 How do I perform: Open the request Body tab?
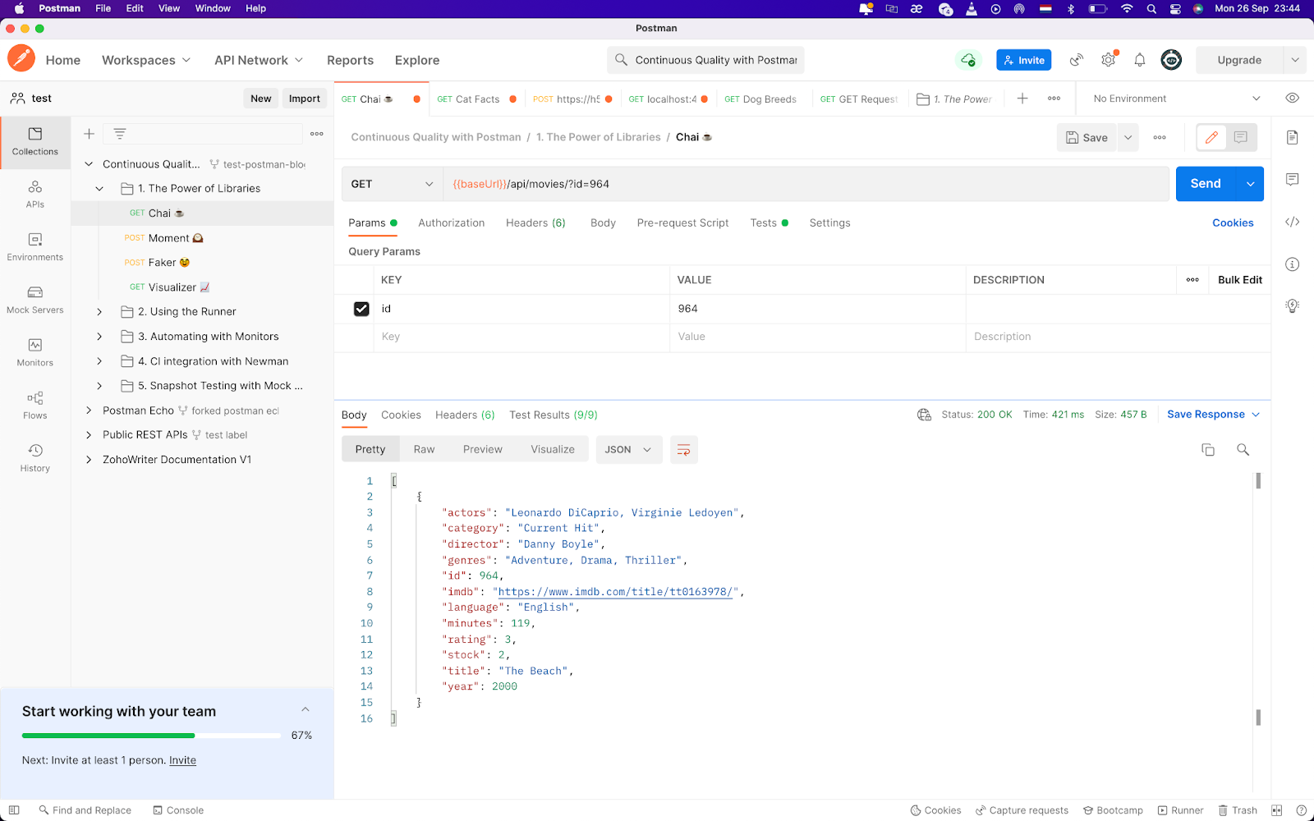[603, 223]
